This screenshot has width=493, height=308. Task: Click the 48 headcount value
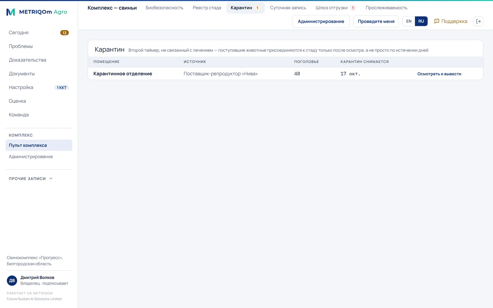point(297,74)
